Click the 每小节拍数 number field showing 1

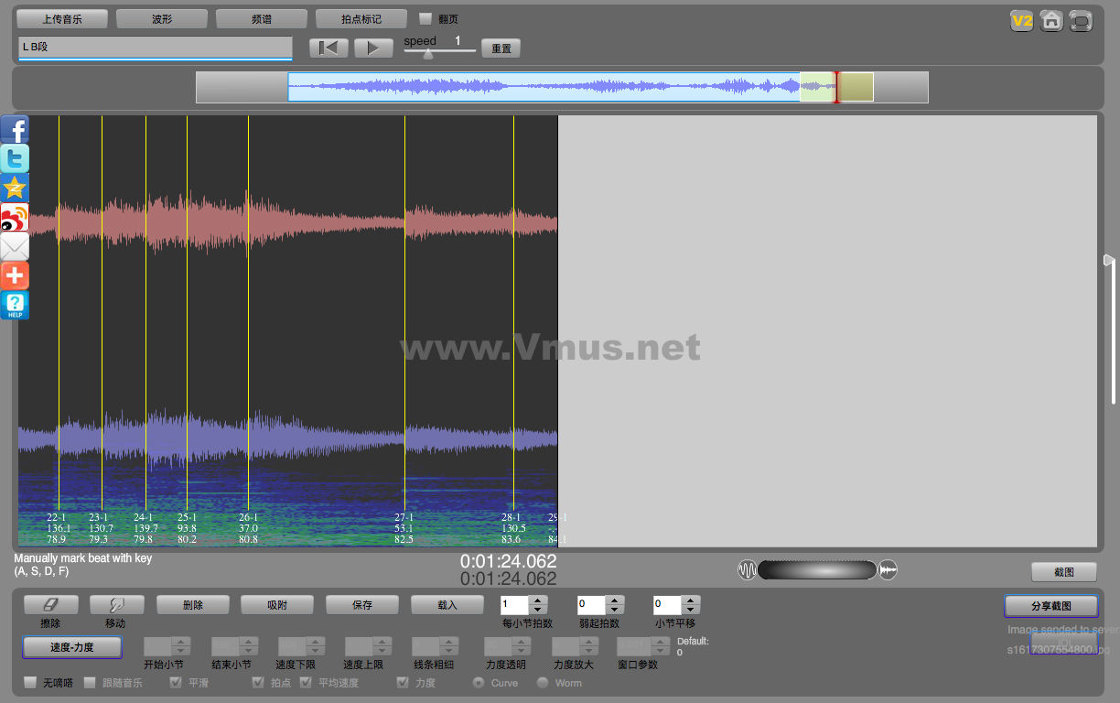515,605
